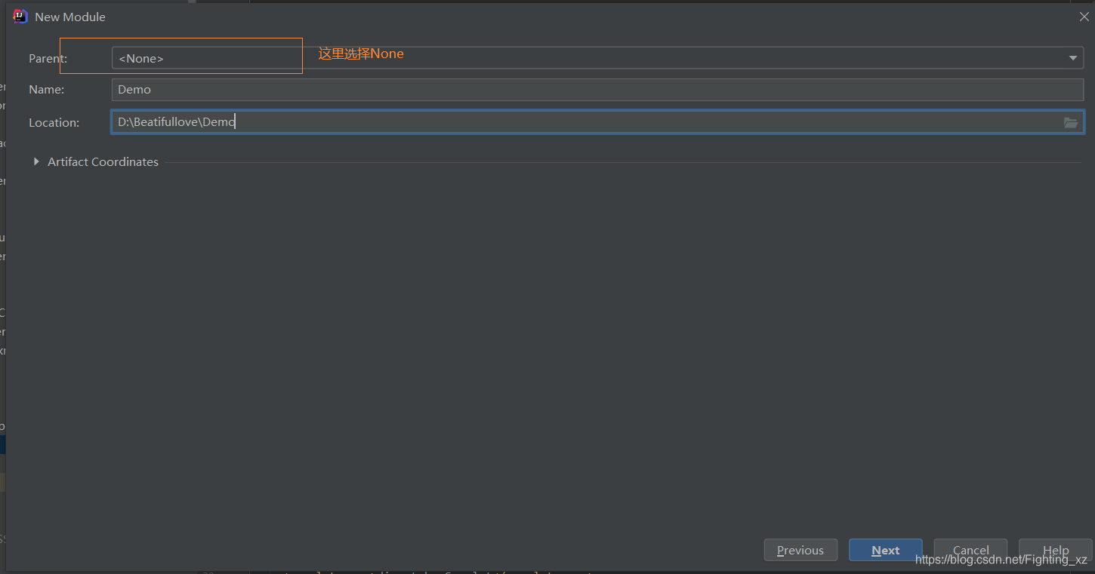
Task: Click the IntelliJ IDEA logo in title bar
Action: pos(20,17)
